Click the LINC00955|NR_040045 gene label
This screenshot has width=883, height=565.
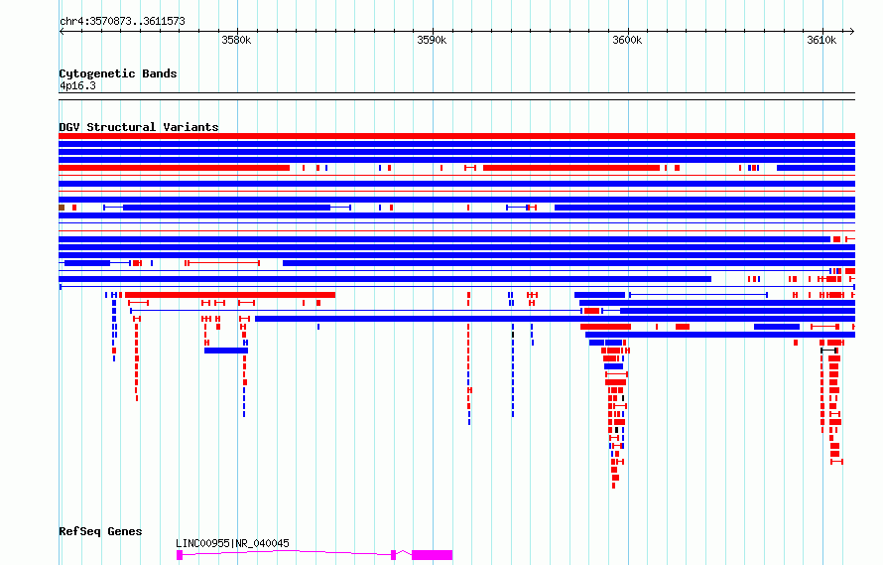pyautogui.click(x=232, y=543)
